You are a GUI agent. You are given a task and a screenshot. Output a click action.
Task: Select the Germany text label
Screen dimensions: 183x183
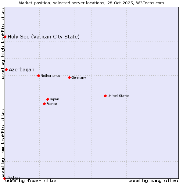click(79, 77)
